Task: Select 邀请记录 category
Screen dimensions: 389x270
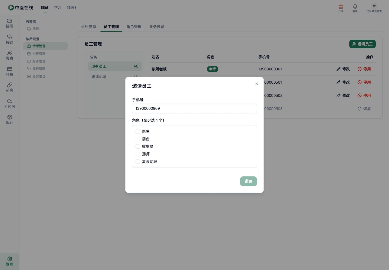Action: point(115,77)
